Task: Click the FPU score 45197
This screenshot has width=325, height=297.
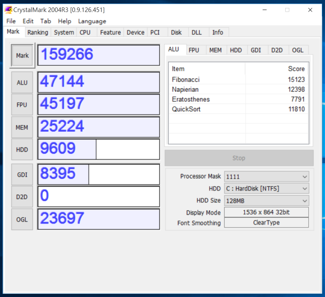Action: (x=99, y=104)
